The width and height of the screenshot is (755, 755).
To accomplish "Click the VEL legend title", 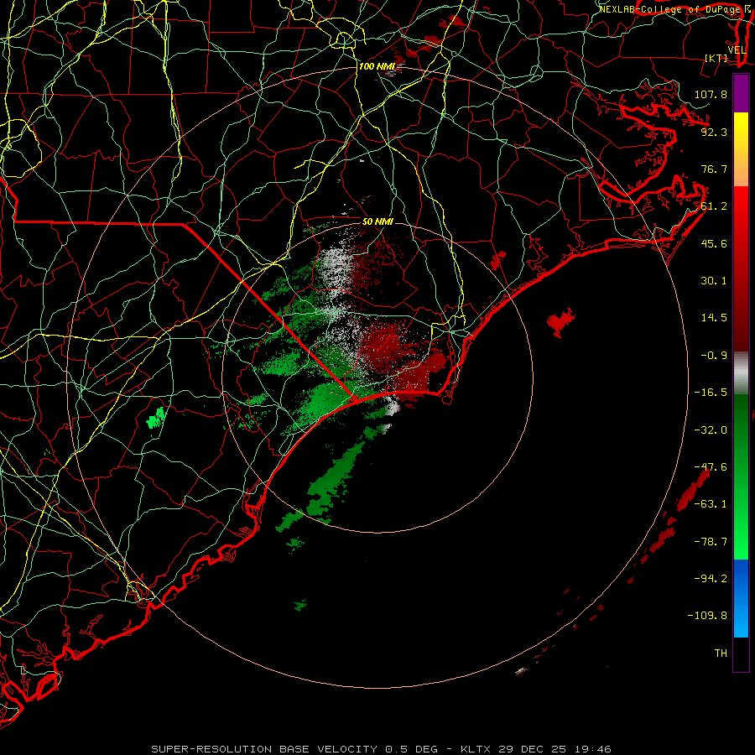I will (x=737, y=50).
